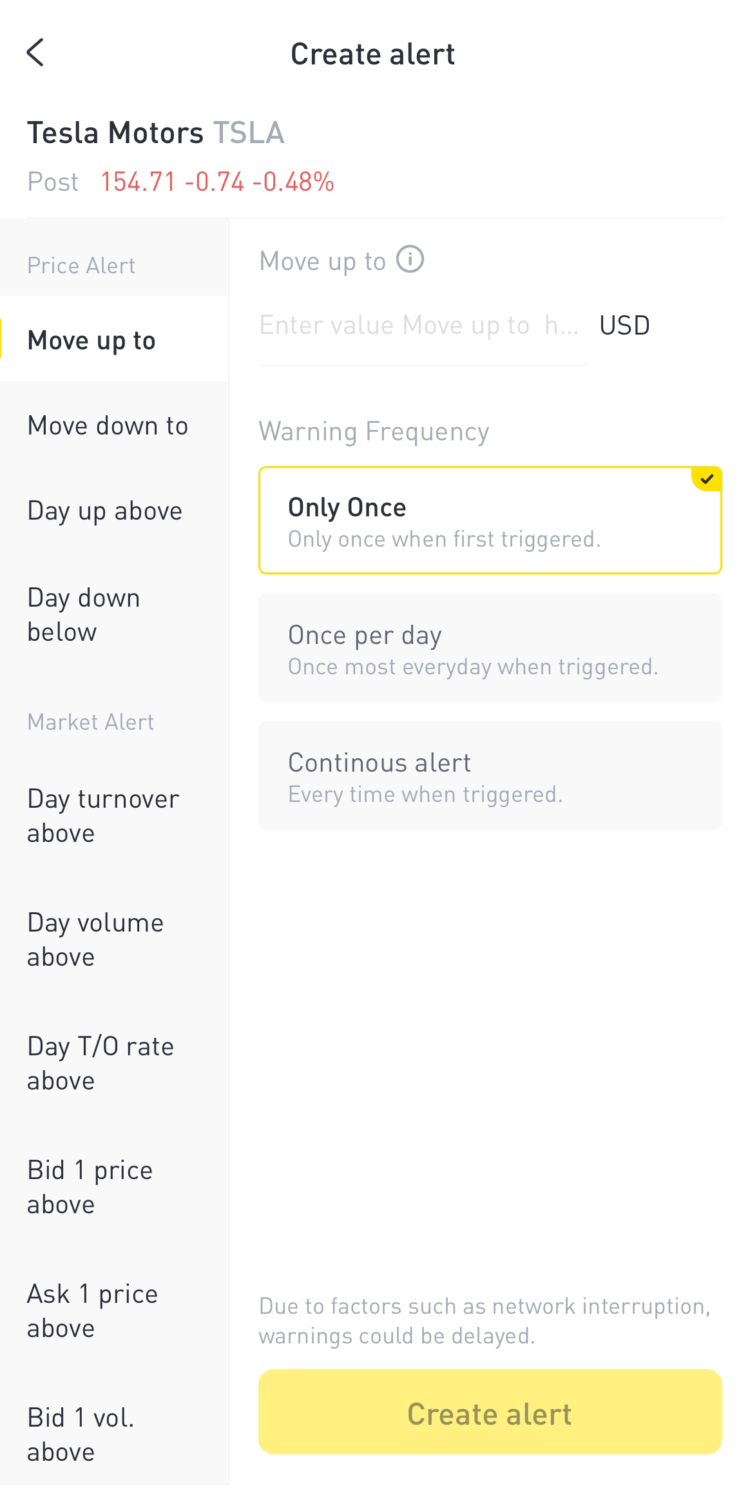Tap the back arrow icon
This screenshot has height=1504, width=750.
35,53
